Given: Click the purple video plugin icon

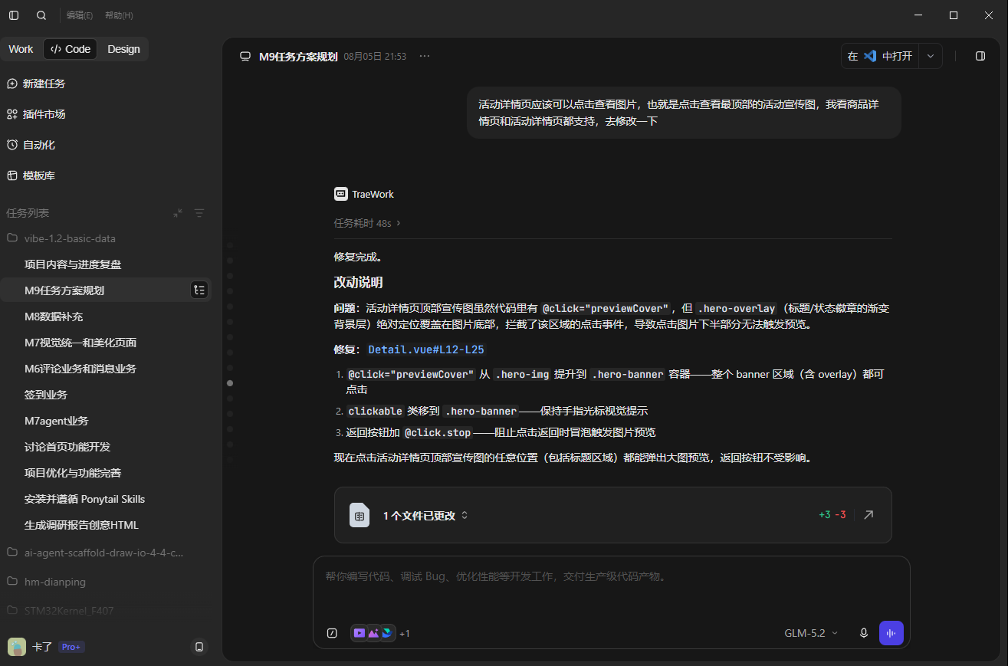Looking at the screenshot, I should coord(359,633).
